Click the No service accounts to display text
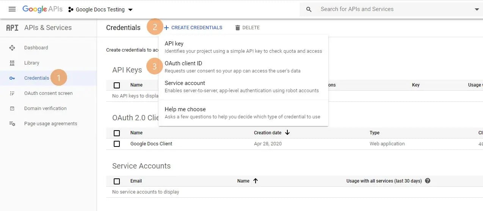This screenshot has width=483, height=211. (x=146, y=192)
